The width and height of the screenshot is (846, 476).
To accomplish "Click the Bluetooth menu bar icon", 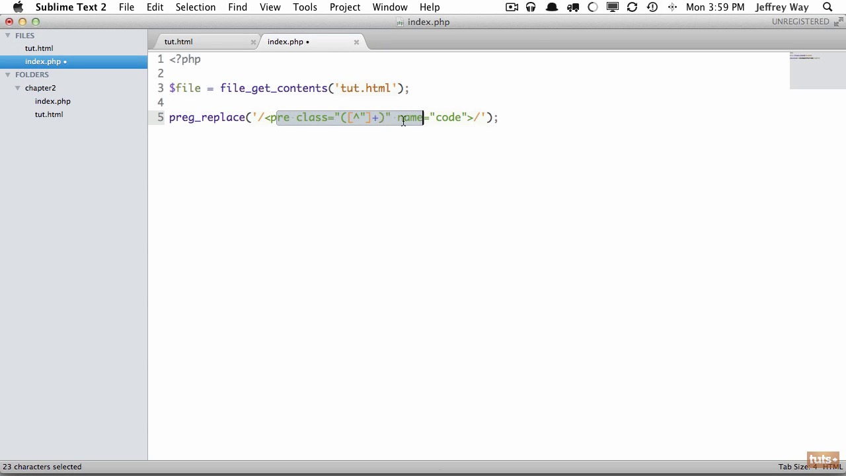I will pos(672,7).
